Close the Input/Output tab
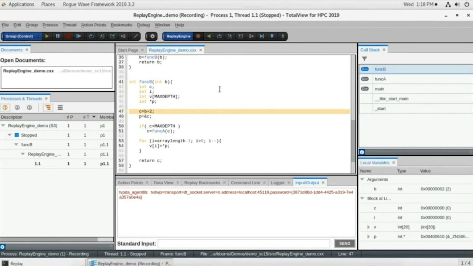Screen dimensions: 473x266 (x=323, y=183)
